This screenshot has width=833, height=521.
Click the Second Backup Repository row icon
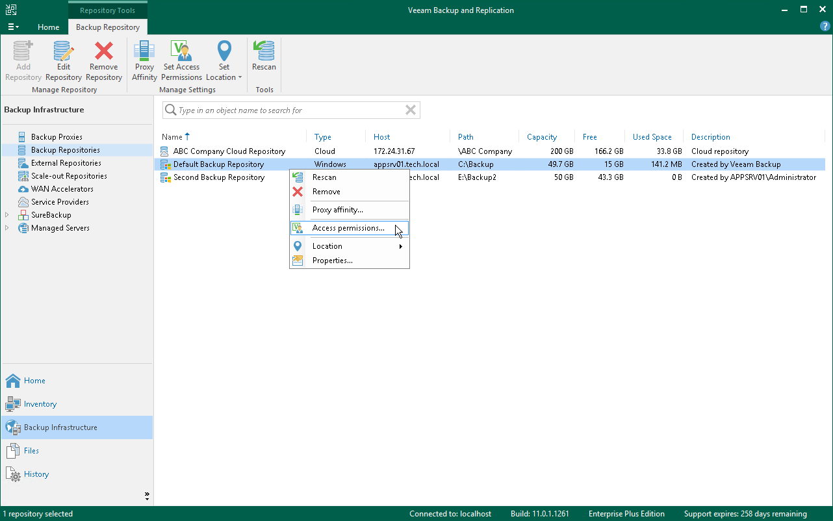(x=166, y=177)
